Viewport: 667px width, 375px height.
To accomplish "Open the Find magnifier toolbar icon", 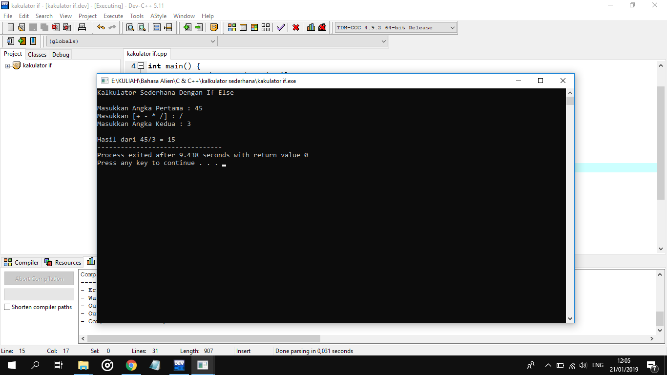I will point(129,27).
